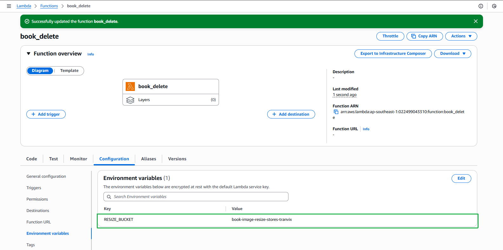Go to the Aliases tab
The width and height of the screenshot is (503, 250).
(149, 159)
